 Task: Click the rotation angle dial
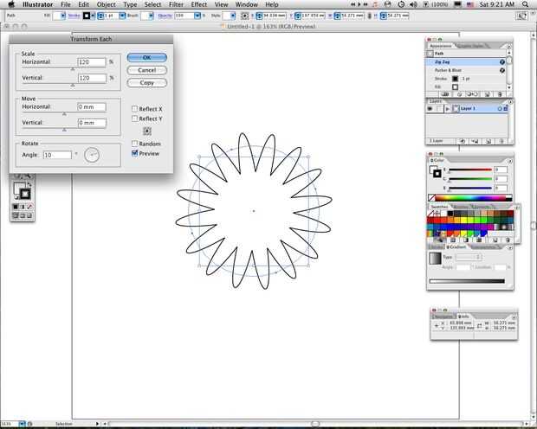coord(92,155)
